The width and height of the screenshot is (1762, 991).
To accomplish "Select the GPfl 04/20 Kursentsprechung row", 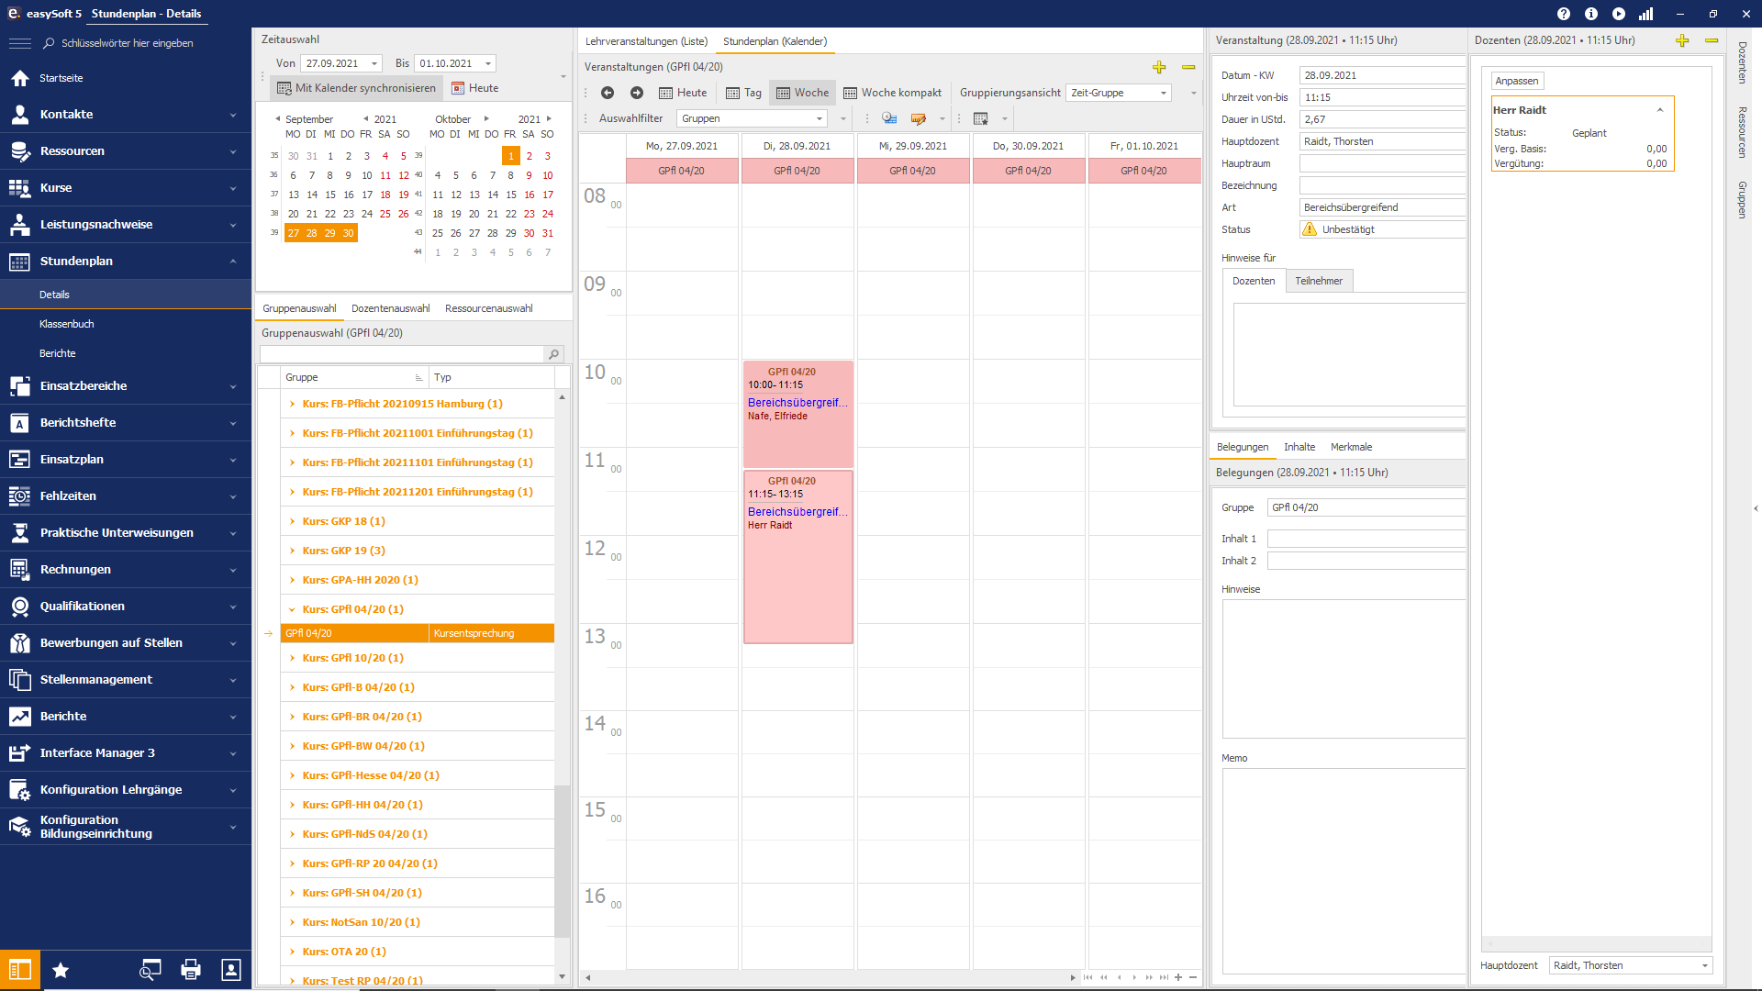I will point(418,633).
